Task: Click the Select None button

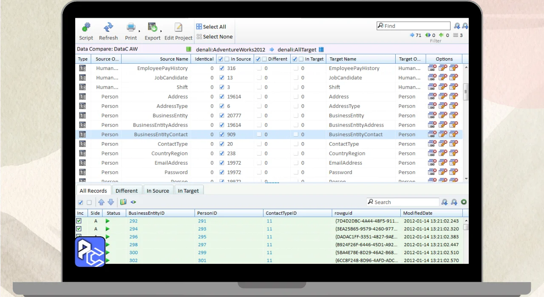Action: [x=214, y=37]
